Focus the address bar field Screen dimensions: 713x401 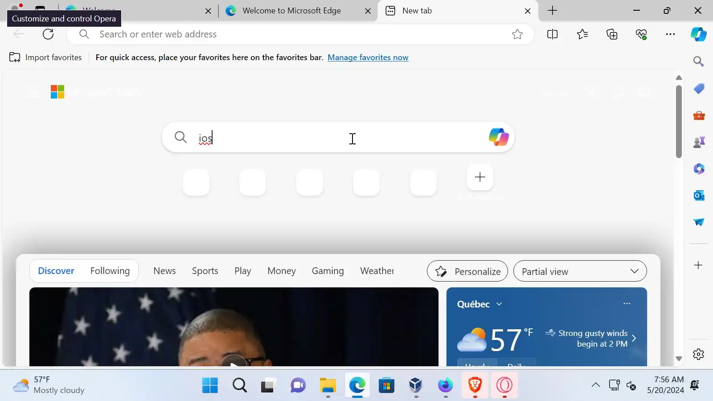pos(300,34)
